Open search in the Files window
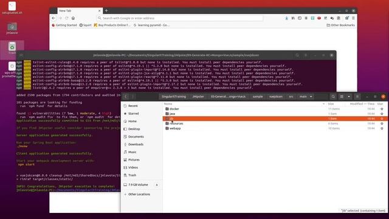Viewport: 389px width, 219px height. coord(333,97)
